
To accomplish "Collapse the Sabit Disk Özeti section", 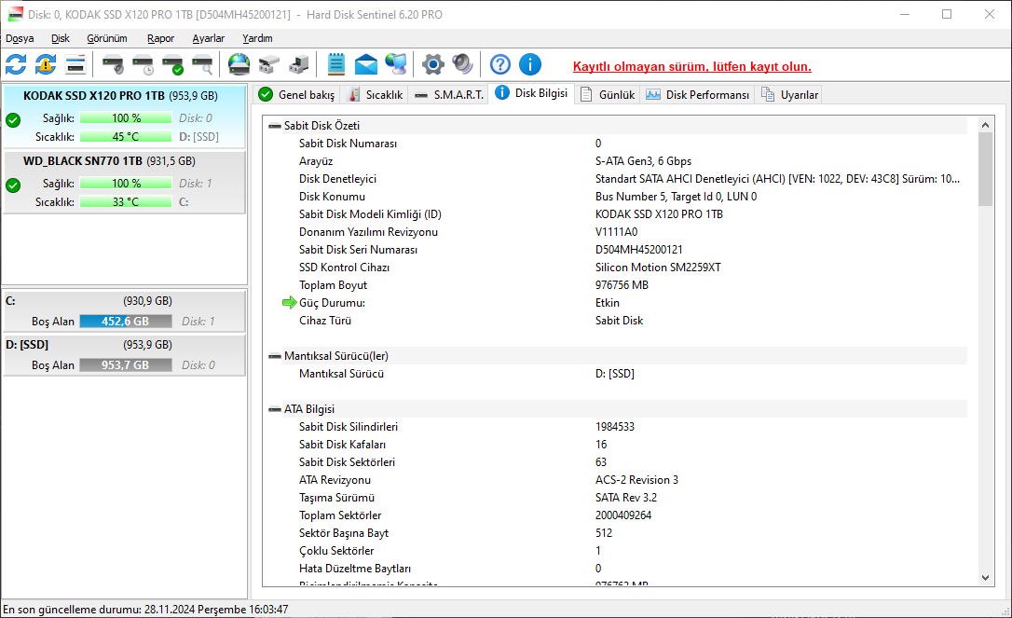I will (274, 126).
